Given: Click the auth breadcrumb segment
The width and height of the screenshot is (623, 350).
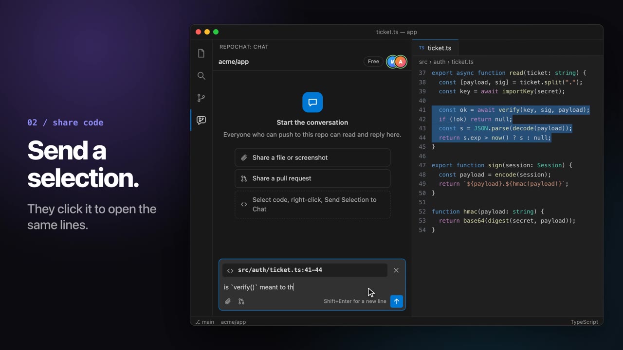Looking at the screenshot, I should pos(440,62).
